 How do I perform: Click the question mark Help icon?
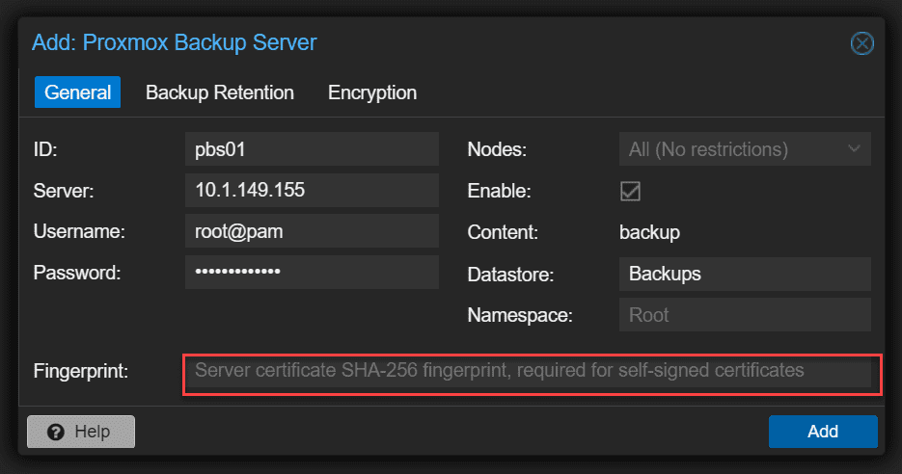click(55, 432)
